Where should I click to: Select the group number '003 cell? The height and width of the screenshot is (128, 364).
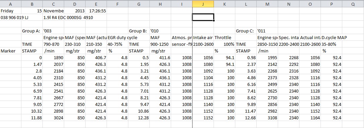pos(53,31)
